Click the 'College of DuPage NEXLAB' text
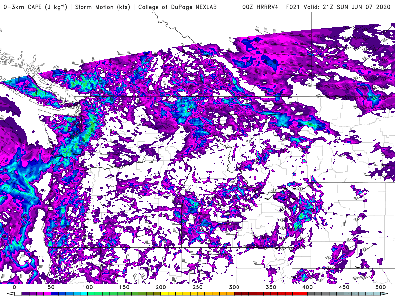 (177, 7)
